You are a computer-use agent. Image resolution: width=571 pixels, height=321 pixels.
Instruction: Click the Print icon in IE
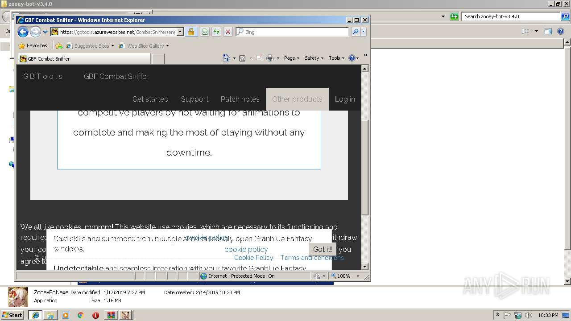point(270,58)
